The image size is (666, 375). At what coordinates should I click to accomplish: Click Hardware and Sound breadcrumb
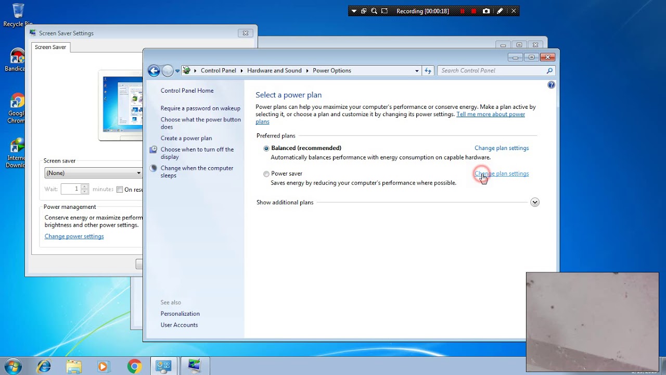pyautogui.click(x=274, y=71)
